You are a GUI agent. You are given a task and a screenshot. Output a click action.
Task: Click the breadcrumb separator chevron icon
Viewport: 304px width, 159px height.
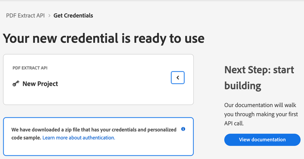49,16
